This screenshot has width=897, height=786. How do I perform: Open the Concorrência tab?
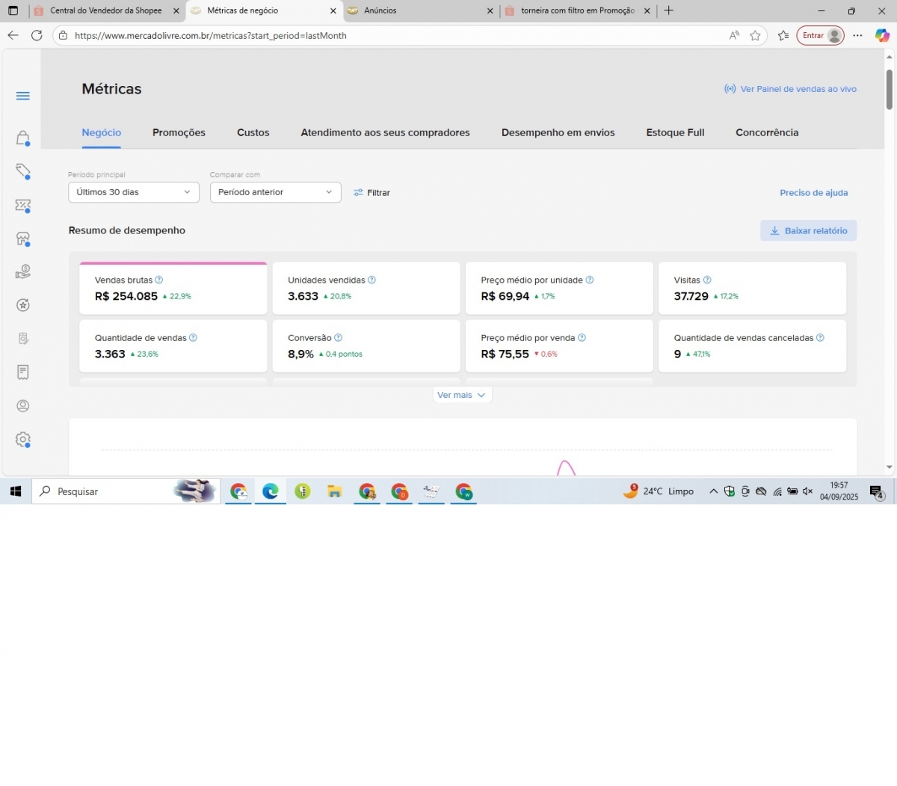pos(767,132)
